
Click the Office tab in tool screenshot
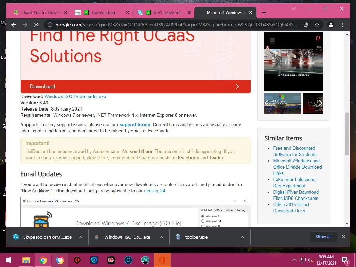pos(218,210)
